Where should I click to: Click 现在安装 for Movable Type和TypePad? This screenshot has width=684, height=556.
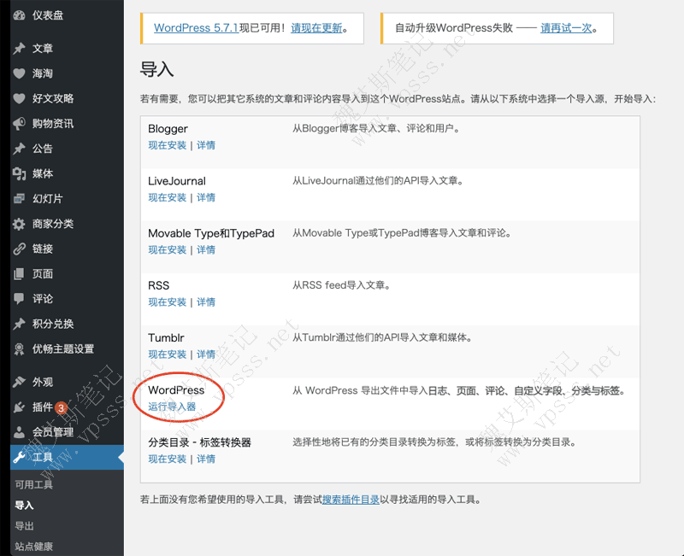point(168,249)
